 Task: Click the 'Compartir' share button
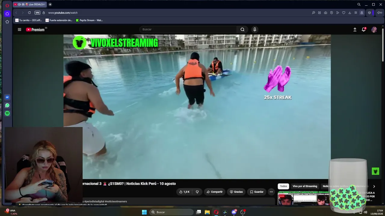(215, 192)
